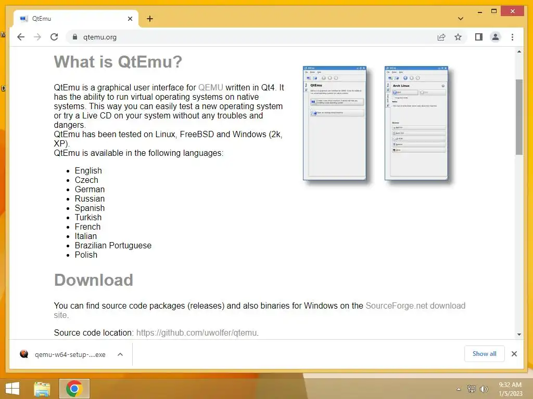Open Chrome's three-dot menu
The width and height of the screenshot is (533, 399).
pyautogui.click(x=512, y=37)
